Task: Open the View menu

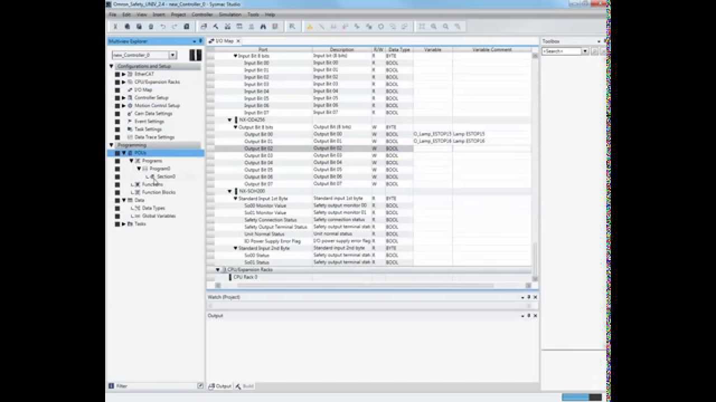Action: (x=142, y=15)
